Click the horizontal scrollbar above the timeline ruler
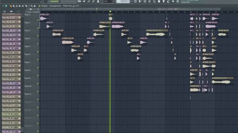 [131, 9]
